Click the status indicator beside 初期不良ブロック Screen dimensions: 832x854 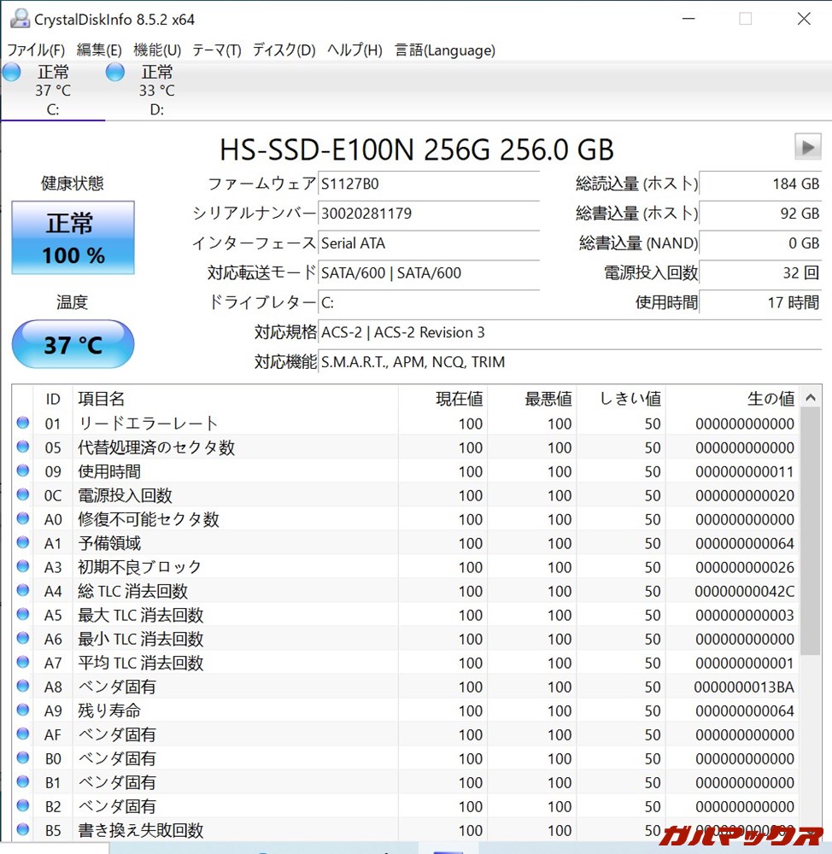pos(22,566)
